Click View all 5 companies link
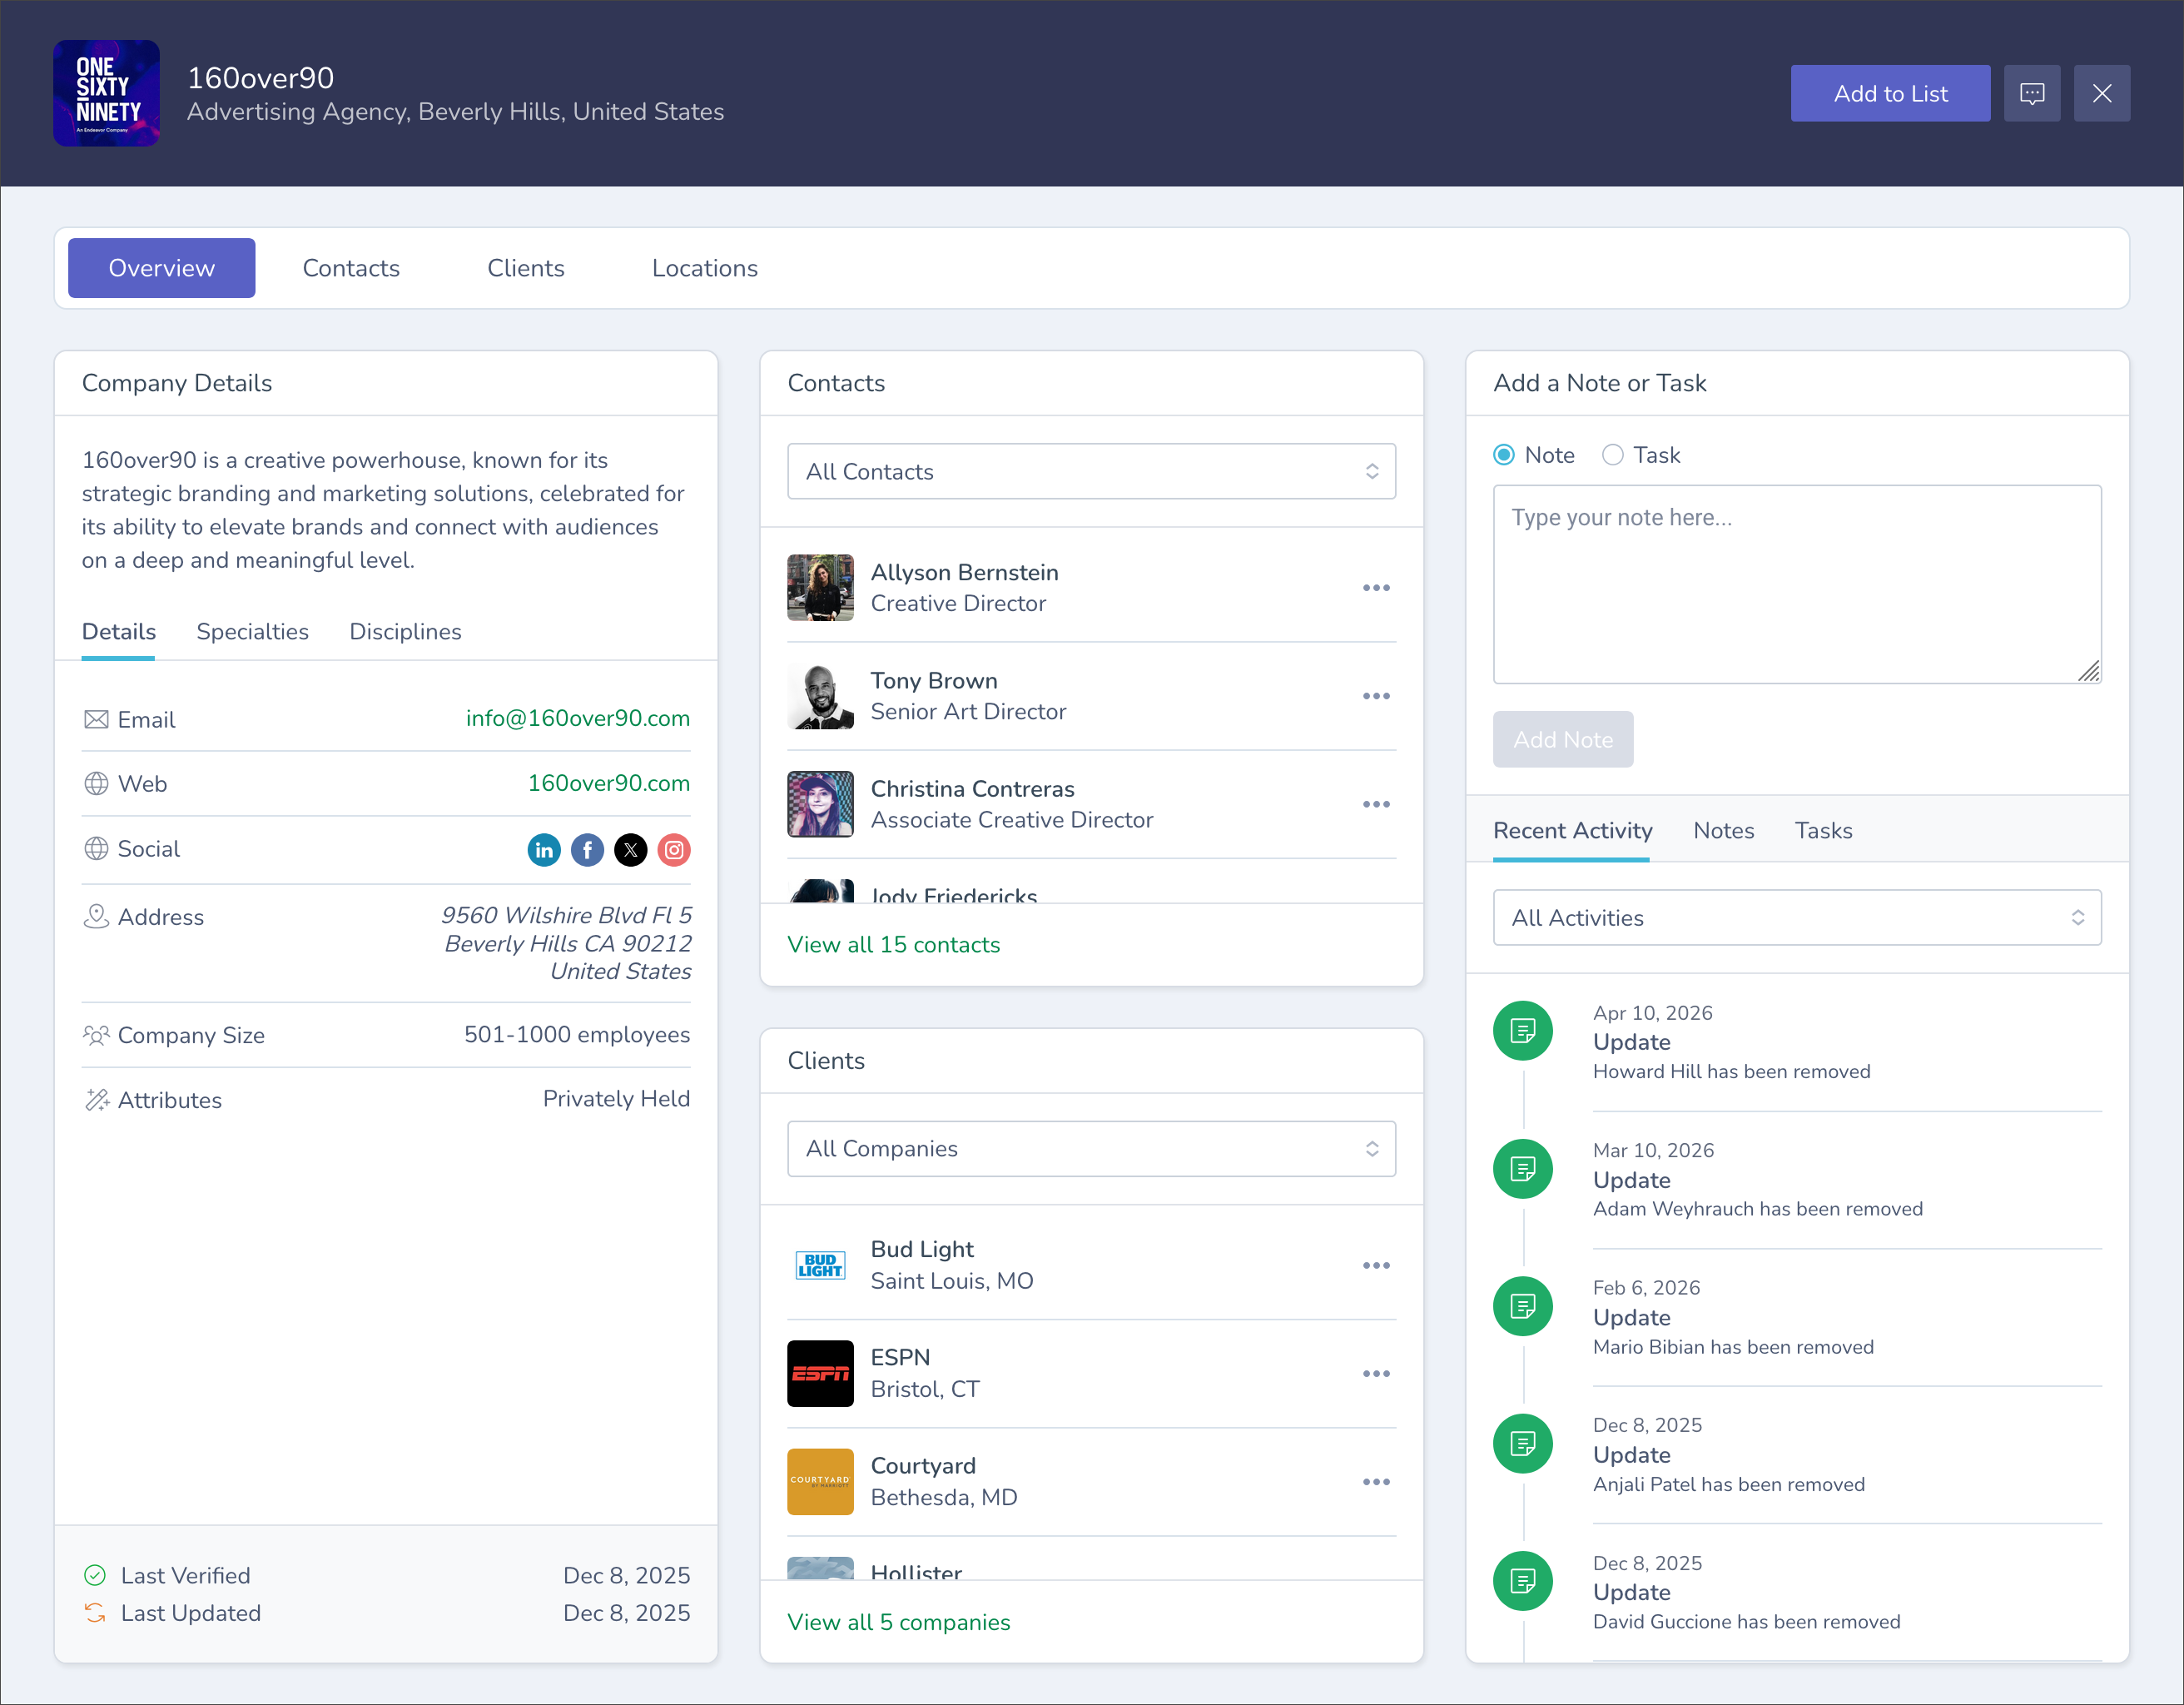Screen dimensions: 2184x1705 [x=899, y=1622]
